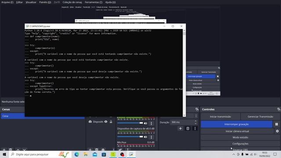This screenshot has width=281, height=158.
Task: Open the Editar menu
Action: tap(19, 2)
